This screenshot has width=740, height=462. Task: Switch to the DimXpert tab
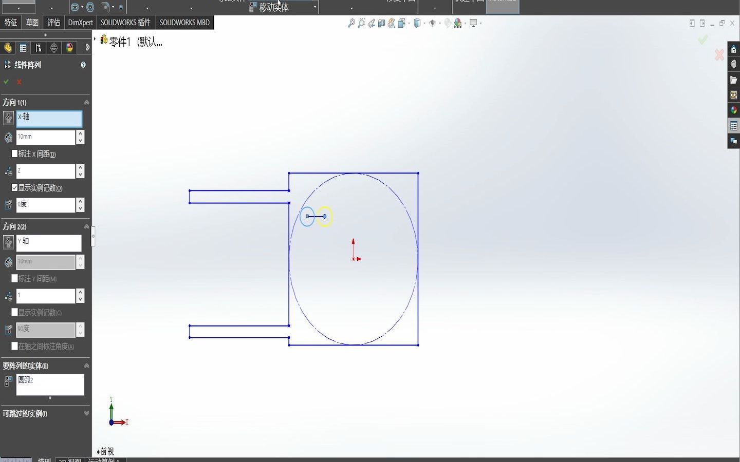[80, 22]
